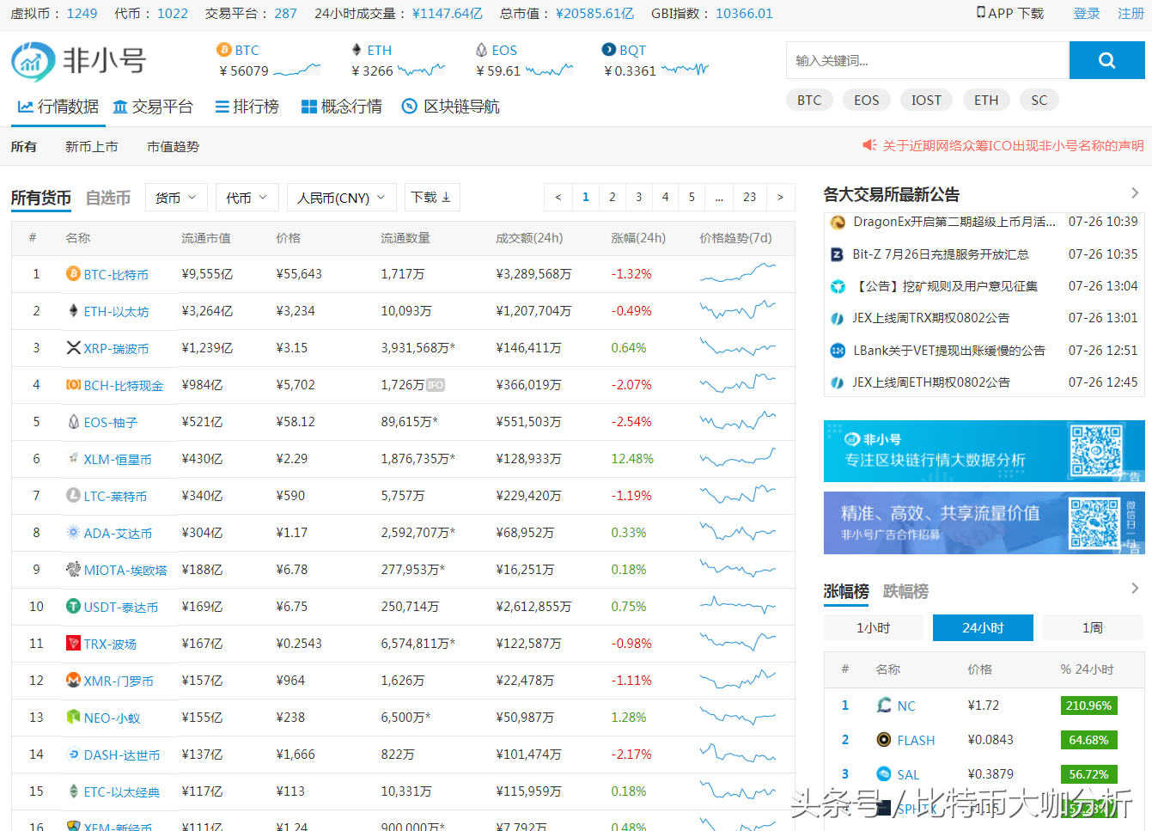Open the 区块链导航 navigation tab
Viewport: 1152px width, 831px height.
point(450,107)
